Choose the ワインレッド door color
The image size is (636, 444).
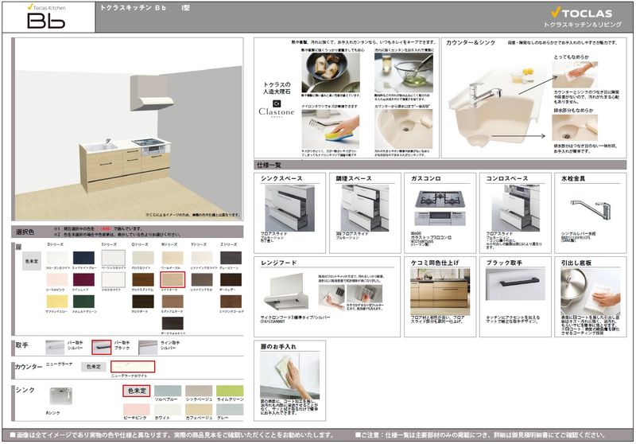coord(83,279)
